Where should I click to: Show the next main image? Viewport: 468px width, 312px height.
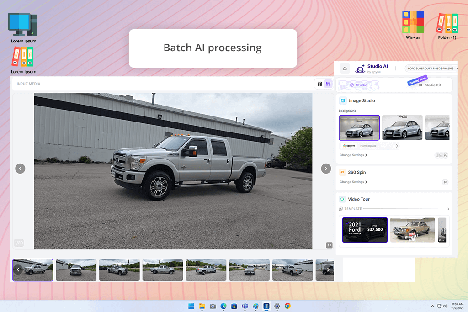(326, 169)
